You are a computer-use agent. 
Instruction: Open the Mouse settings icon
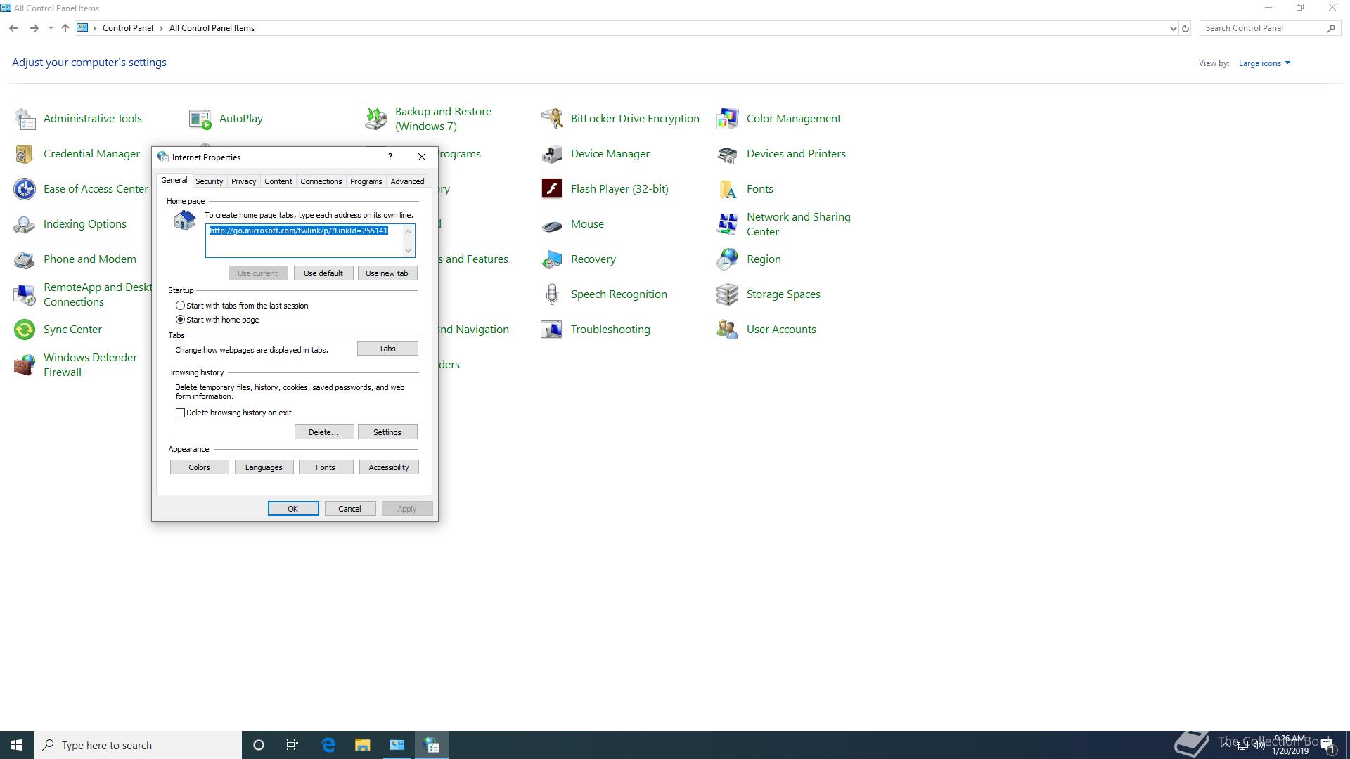click(x=552, y=224)
